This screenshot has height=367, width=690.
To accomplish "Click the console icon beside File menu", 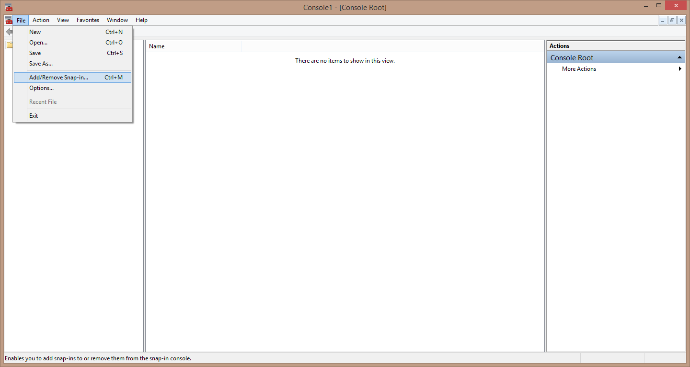I will click(8, 20).
